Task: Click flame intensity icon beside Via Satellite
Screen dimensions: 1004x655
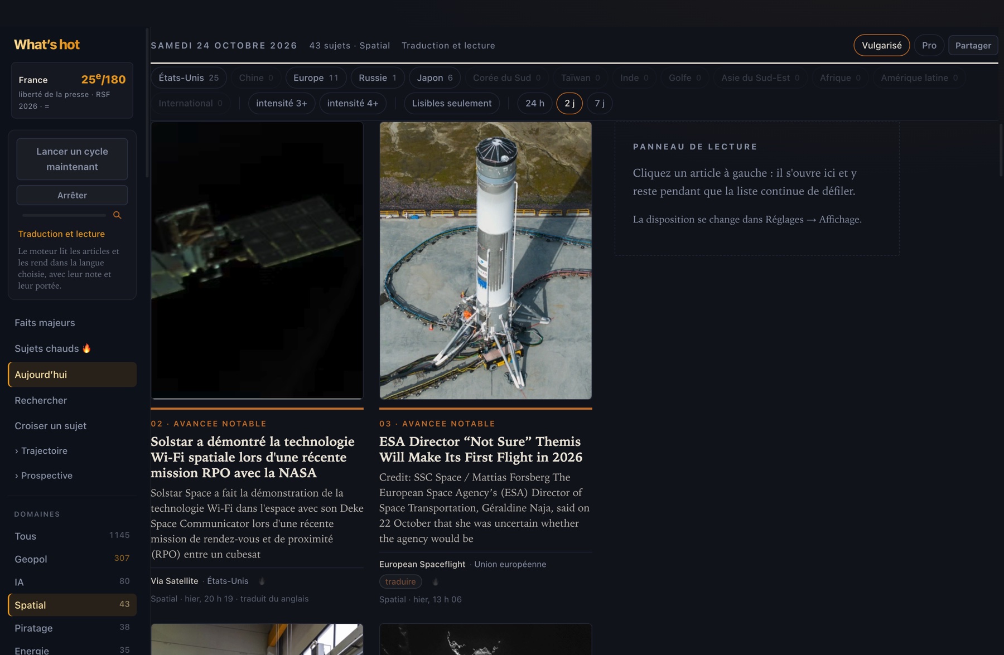Action: coord(262,581)
